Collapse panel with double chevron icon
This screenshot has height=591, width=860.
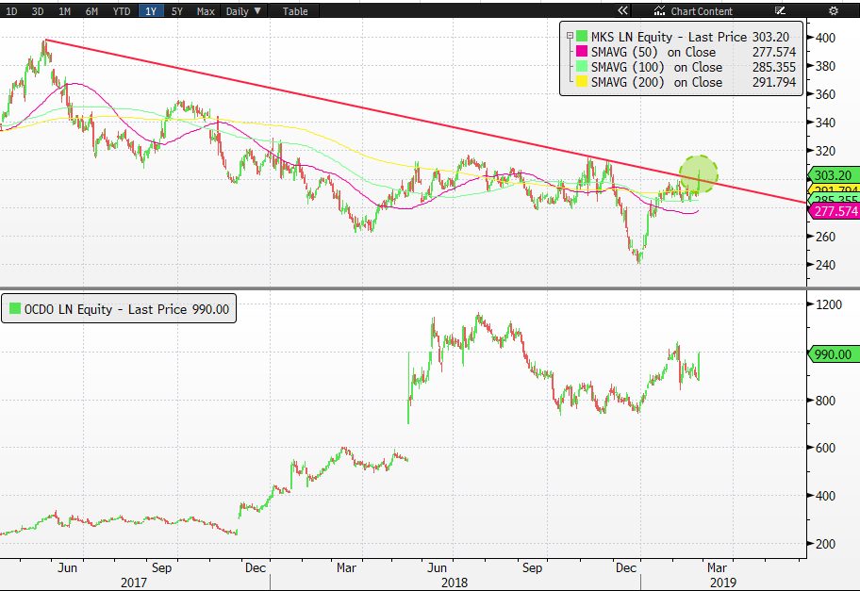622,10
